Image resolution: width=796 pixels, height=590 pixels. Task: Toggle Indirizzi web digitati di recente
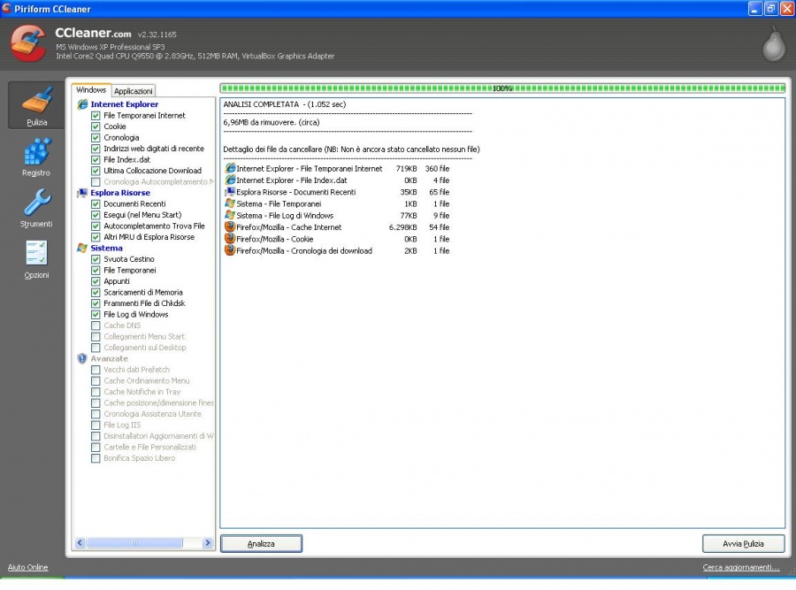tap(96, 149)
